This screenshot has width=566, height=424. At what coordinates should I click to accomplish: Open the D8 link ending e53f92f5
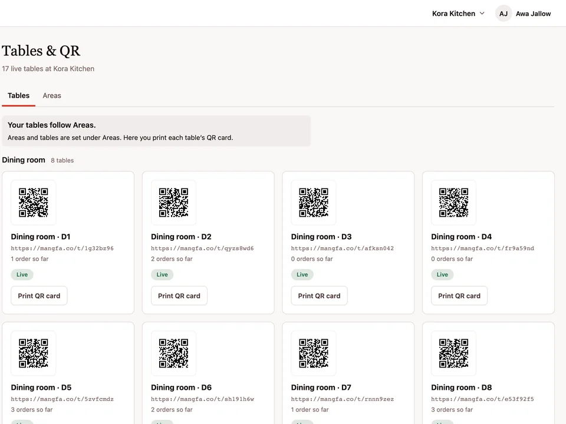(x=482, y=399)
